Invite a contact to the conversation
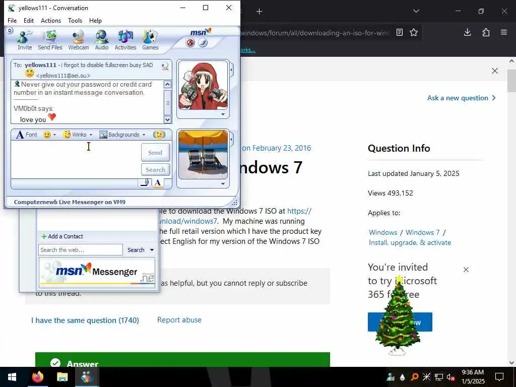This screenshot has height=387, width=516. pos(25,40)
